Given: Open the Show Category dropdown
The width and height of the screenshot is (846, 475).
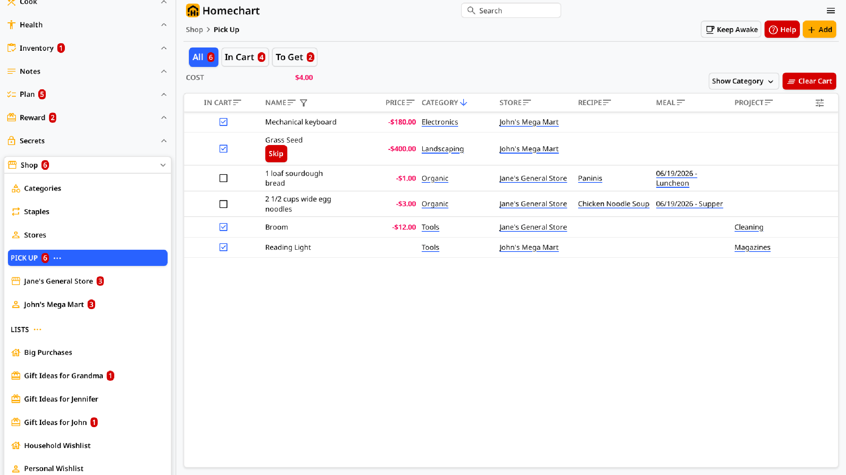Looking at the screenshot, I should pos(743,81).
